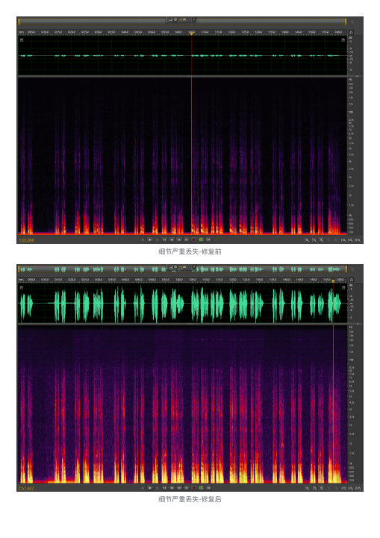
Task: Pause playback in the lower 修复后 editor
Action: pos(158,487)
